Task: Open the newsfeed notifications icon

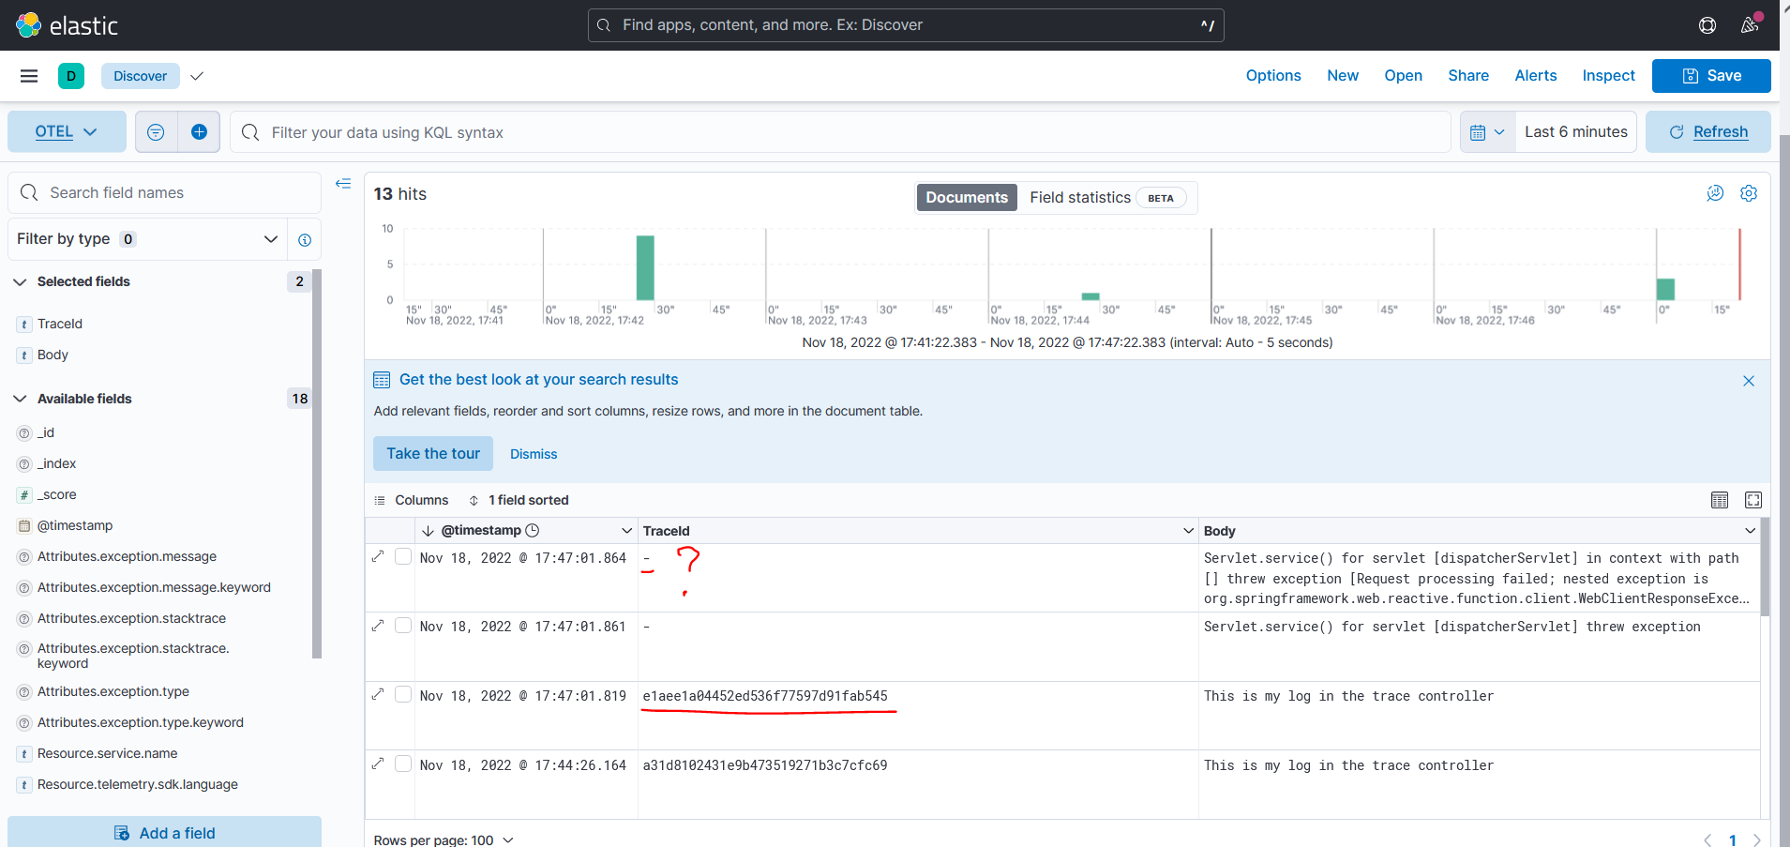Action: click(1750, 25)
